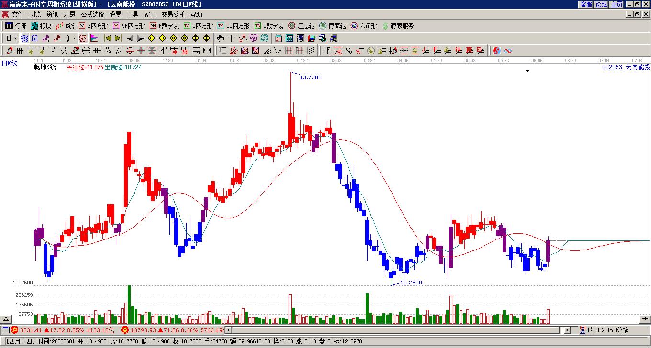The height and width of the screenshot is (348, 651).
Task: Select the crosshair cursor tool
Action: pyautogui.click(x=232, y=38)
